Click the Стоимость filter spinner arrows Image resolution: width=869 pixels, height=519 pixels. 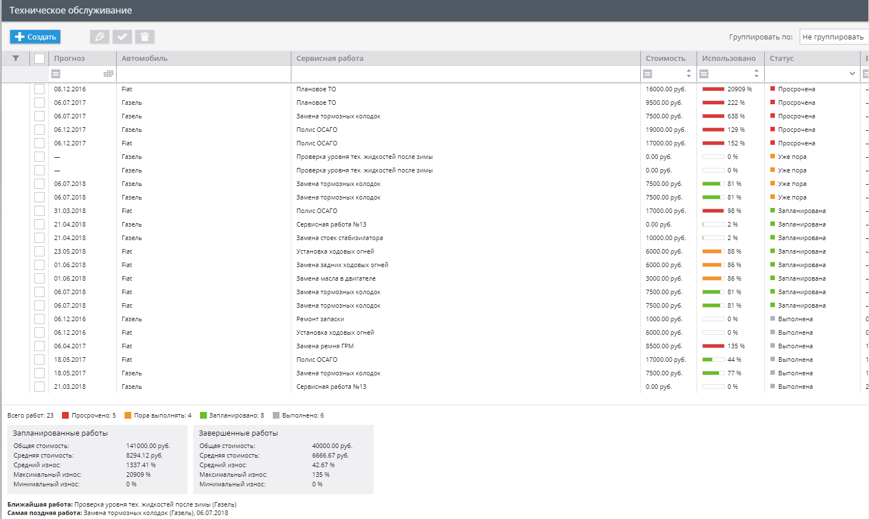(689, 74)
